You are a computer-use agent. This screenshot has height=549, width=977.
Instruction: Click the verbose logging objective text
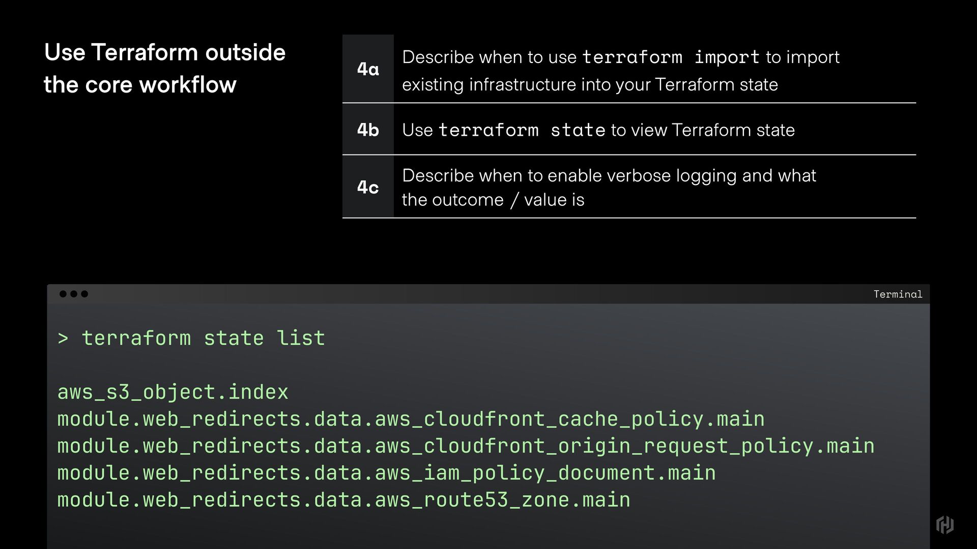tap(609, 188)
